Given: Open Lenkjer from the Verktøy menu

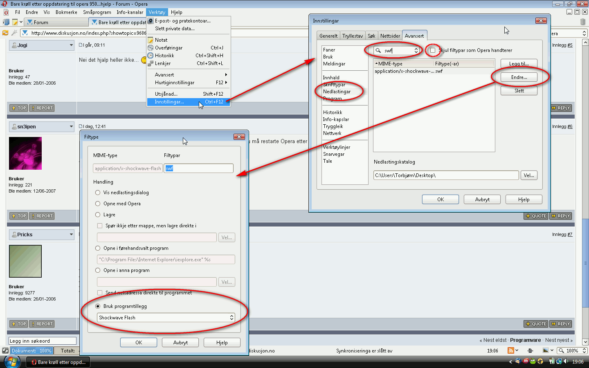Looking at the screenshot, I should tap(189, 63).
